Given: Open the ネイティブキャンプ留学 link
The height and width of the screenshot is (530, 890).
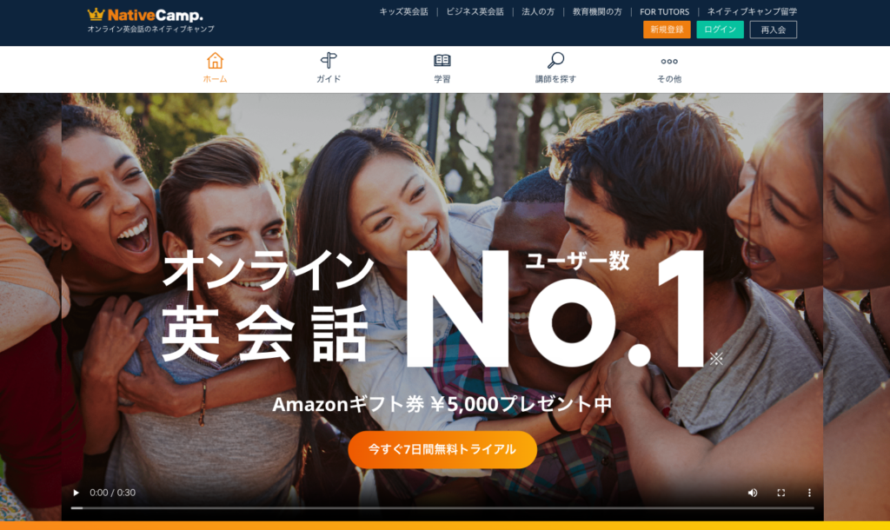Looking at the screenshot, I should tap(752, 11).
